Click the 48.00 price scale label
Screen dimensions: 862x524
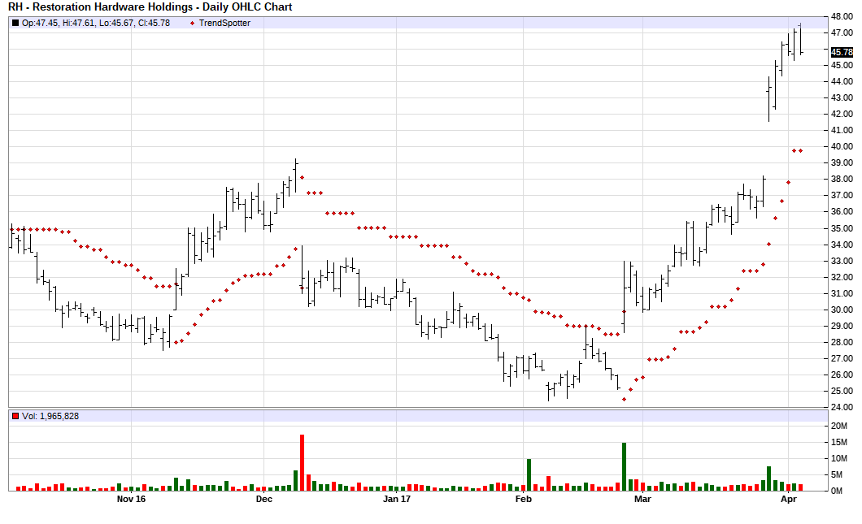[842, 15]
